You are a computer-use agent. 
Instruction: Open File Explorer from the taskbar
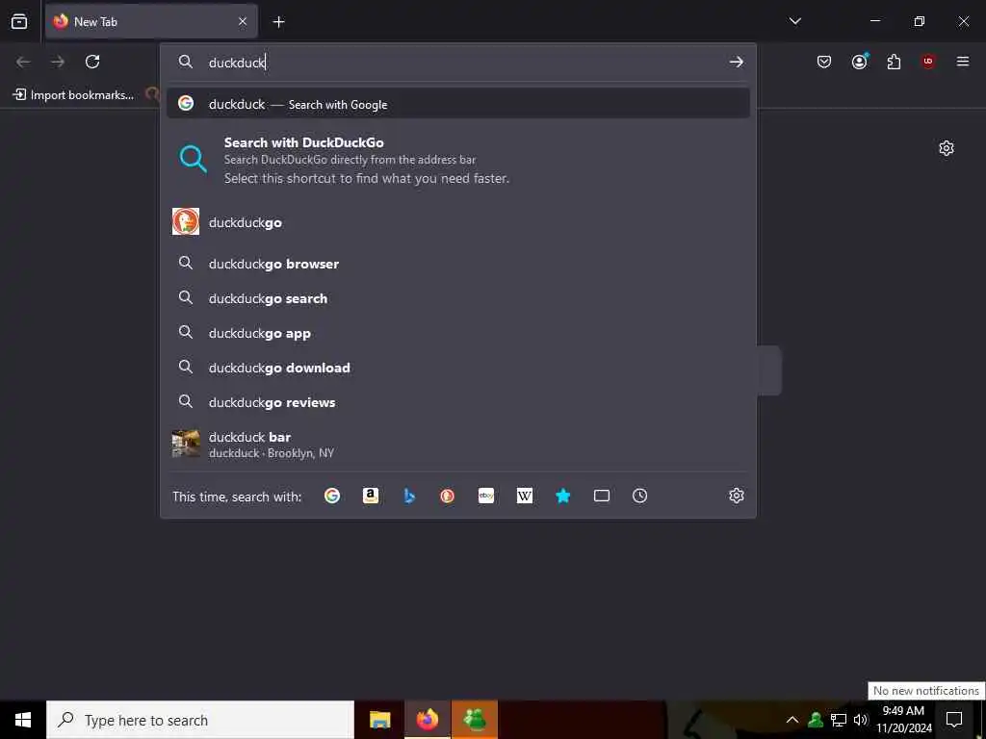379,720
